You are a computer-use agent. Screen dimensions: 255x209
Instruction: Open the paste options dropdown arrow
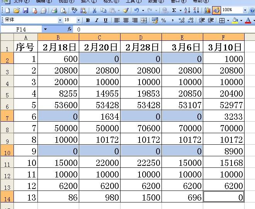[119, 11]
